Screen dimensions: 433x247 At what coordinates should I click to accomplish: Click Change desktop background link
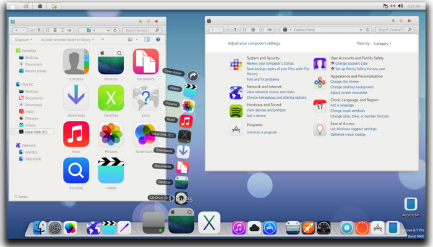click(x=352, y=87)
